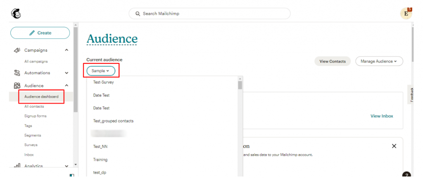Open the Sample current audience dropdown
This screenshot has width=423, height=179.
click(101, 71)
